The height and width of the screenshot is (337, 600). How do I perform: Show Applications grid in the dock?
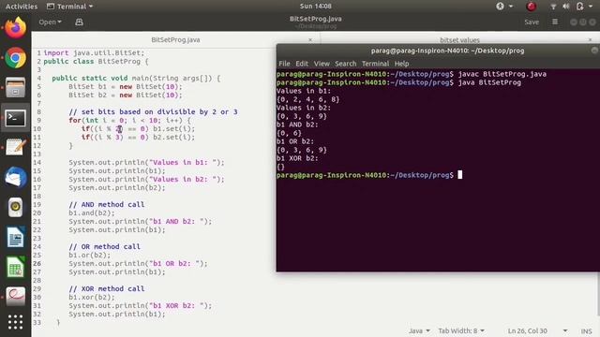point(15,322)
